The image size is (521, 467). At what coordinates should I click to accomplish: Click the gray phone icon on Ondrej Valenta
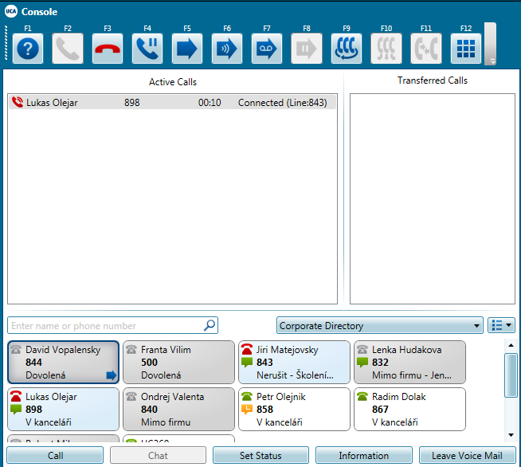(131, 397)
